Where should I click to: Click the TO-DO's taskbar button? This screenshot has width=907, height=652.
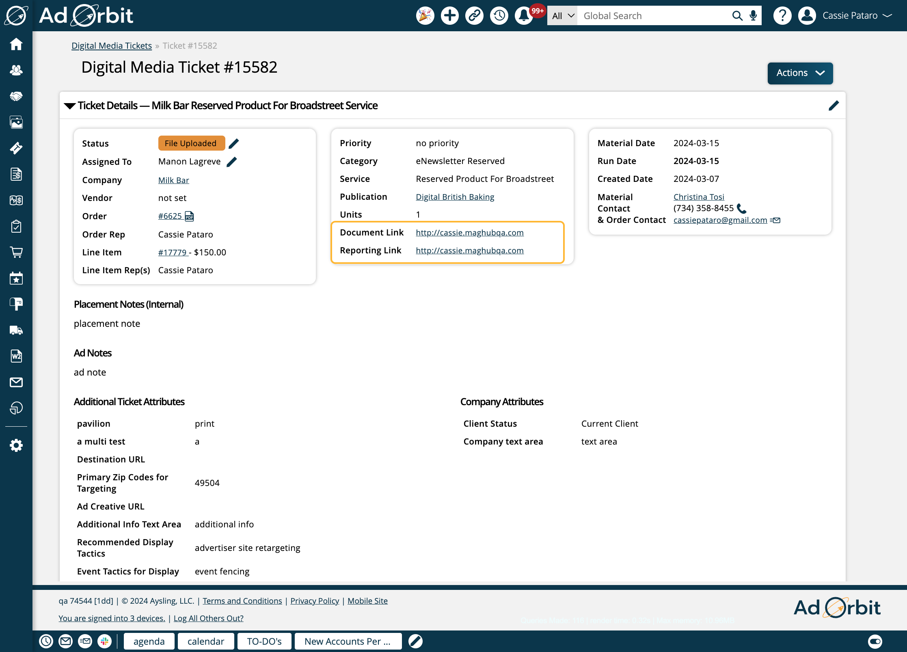(x=264, y=641)
